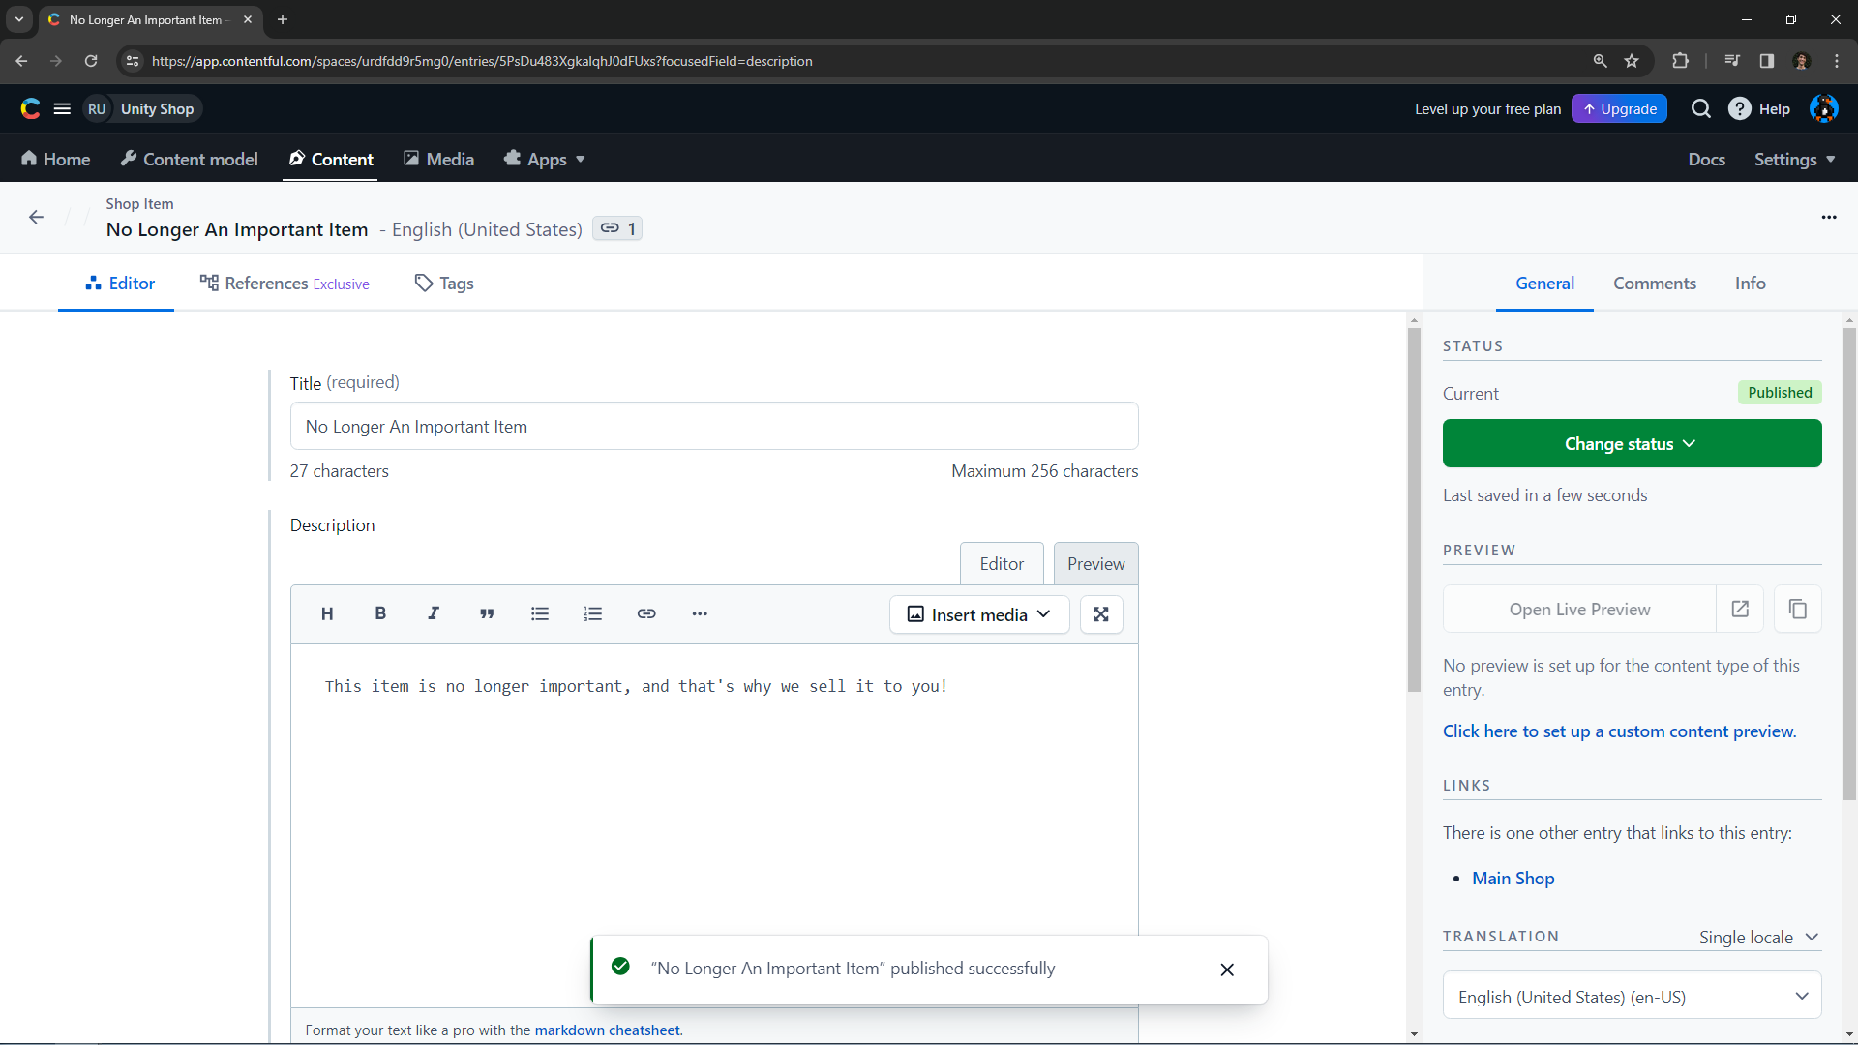The image size is (1858, 1045).
Task: Dismiss the published successfully notification
Action: tap(1226, 970)
